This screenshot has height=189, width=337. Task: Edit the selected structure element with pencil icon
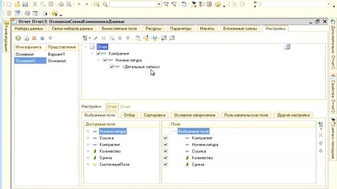click(x=96, y=38)
